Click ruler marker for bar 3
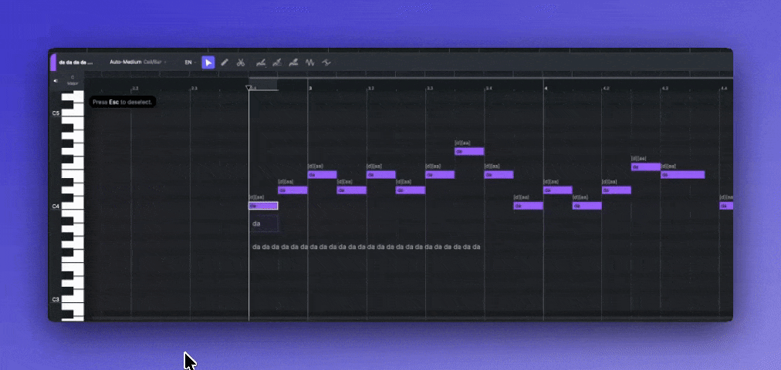The height and width of the screenshot is (370, 781). 310,89
